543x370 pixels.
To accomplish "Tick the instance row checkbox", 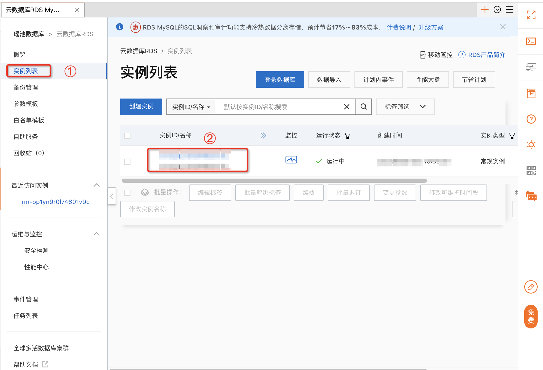I will 127,161.
